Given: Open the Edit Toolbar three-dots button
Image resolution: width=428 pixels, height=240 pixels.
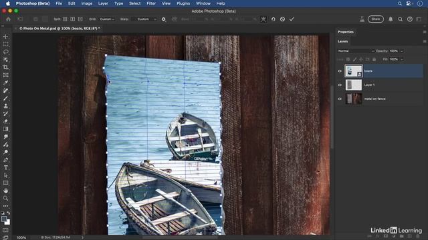Looking at the screenshot, I should (5, 206).
